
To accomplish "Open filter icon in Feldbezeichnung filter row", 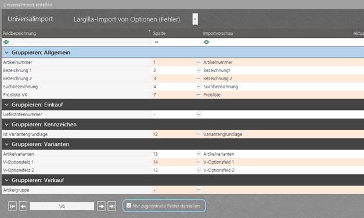I will point(6,42).
